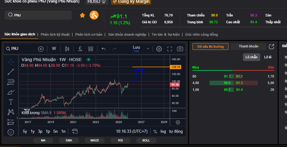The image size is (287, 147).
Task: Select the text annotation tool
Action: coord(11,102)
